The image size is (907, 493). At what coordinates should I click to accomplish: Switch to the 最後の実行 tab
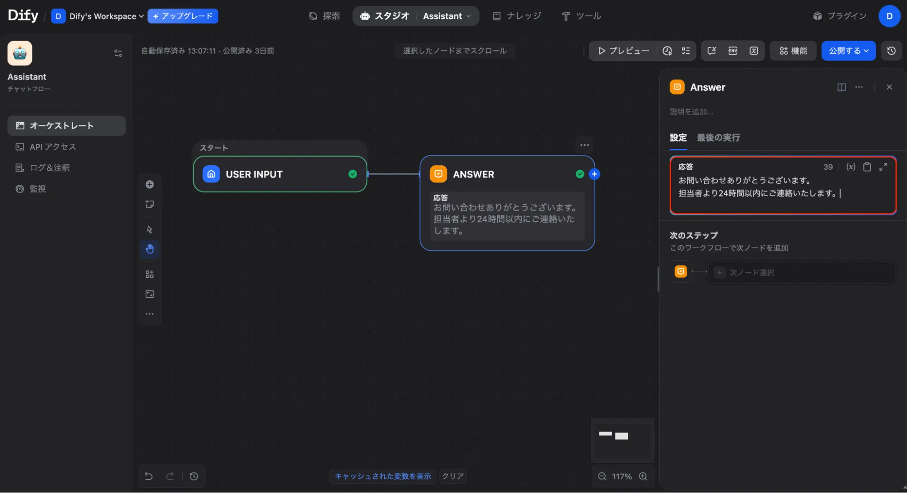718,138
